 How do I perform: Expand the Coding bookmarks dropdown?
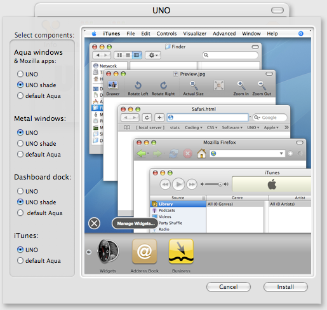coord(194,127)
